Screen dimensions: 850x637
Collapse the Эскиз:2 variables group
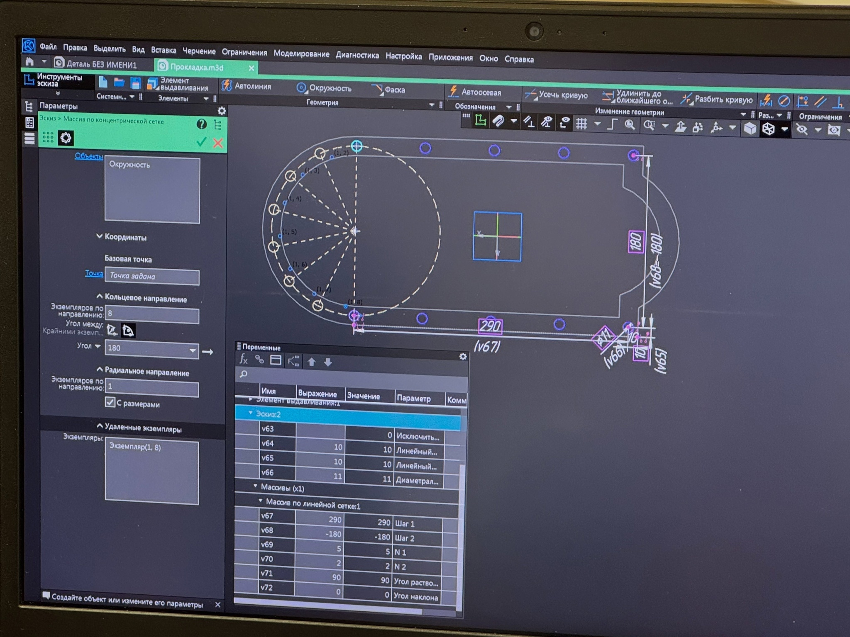pos(250,413)
